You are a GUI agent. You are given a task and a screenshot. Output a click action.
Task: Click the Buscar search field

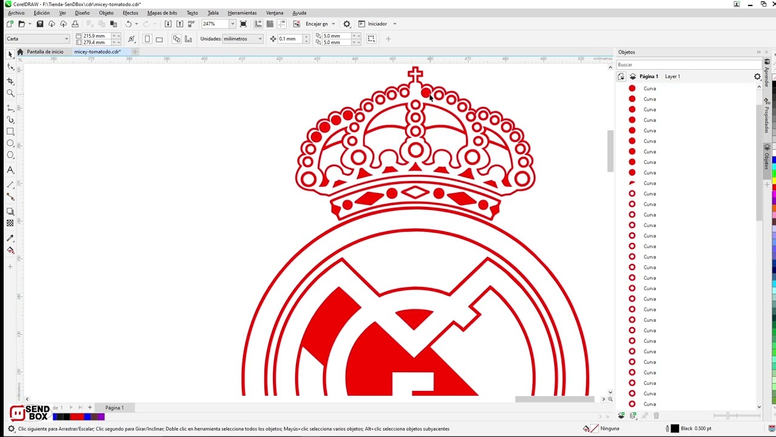pos(689,64)
